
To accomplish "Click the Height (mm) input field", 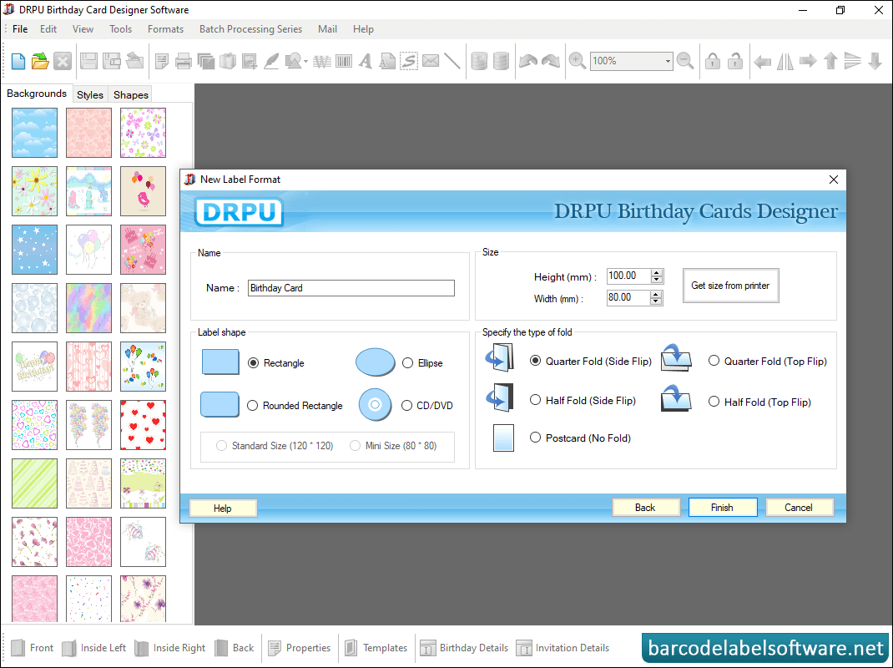I will click(x=628, y=276).
